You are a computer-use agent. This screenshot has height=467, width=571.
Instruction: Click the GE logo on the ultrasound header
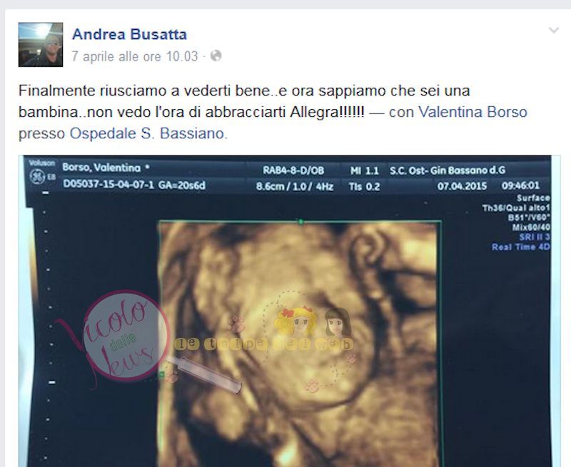pyautogui.click(x=38, y=177)
